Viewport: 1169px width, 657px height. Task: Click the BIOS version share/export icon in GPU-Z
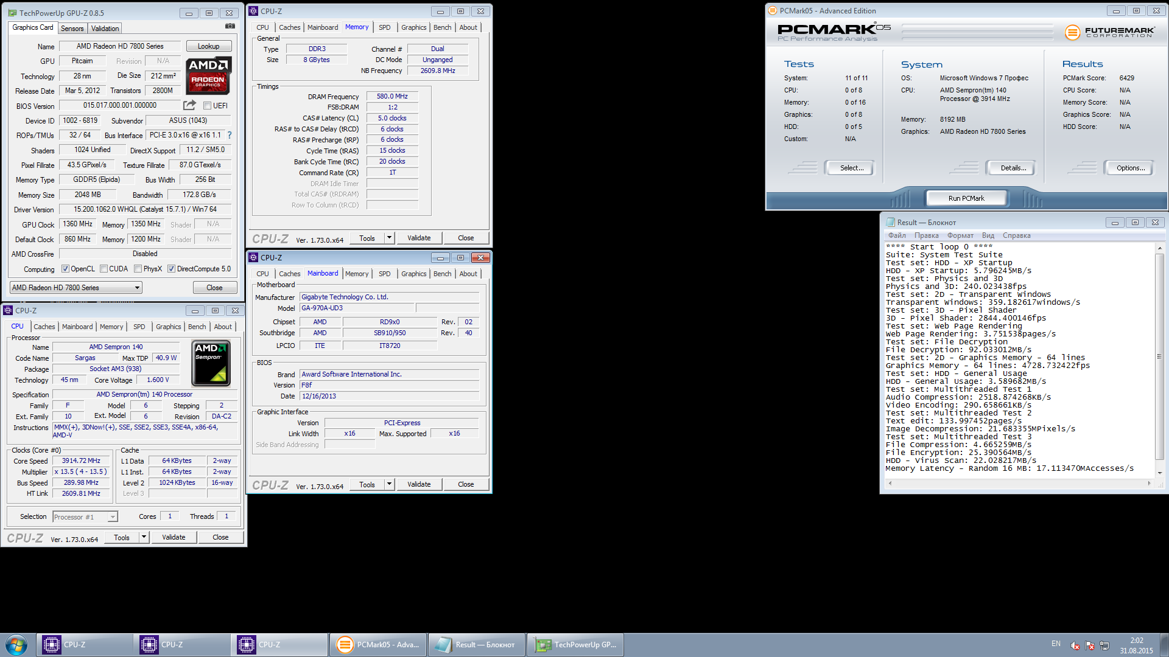click(189, 105)
